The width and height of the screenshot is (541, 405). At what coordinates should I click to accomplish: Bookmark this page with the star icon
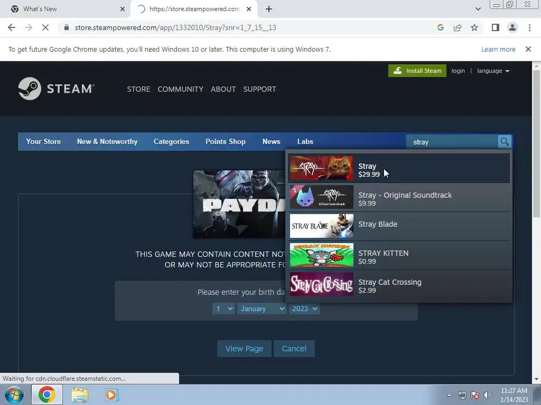click(474, 27)
